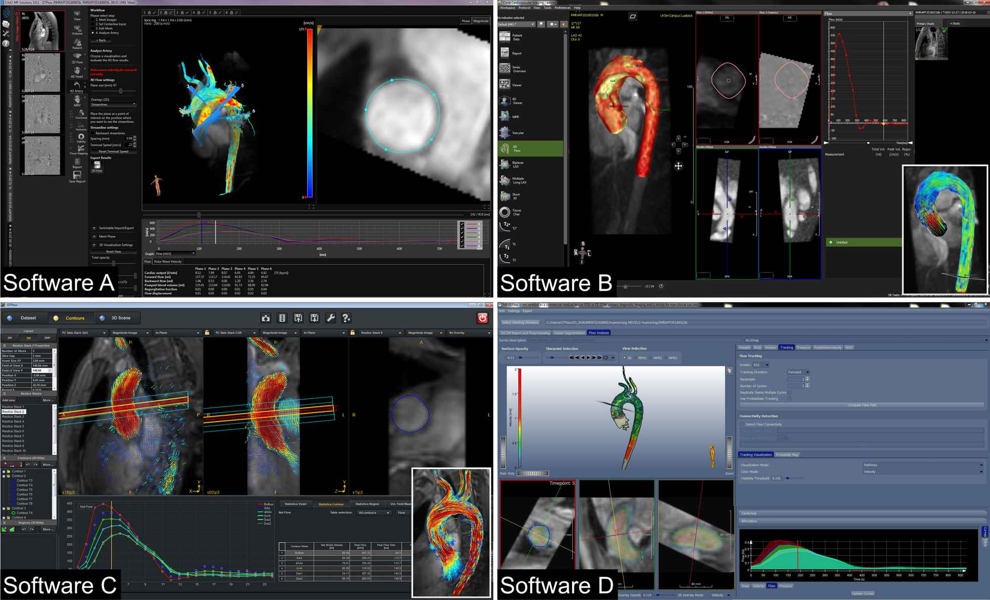Switch to the Vessel Segmentation tab in Software D
The height and width of the screenshot is (600, 990).
[x=569, y=333]
